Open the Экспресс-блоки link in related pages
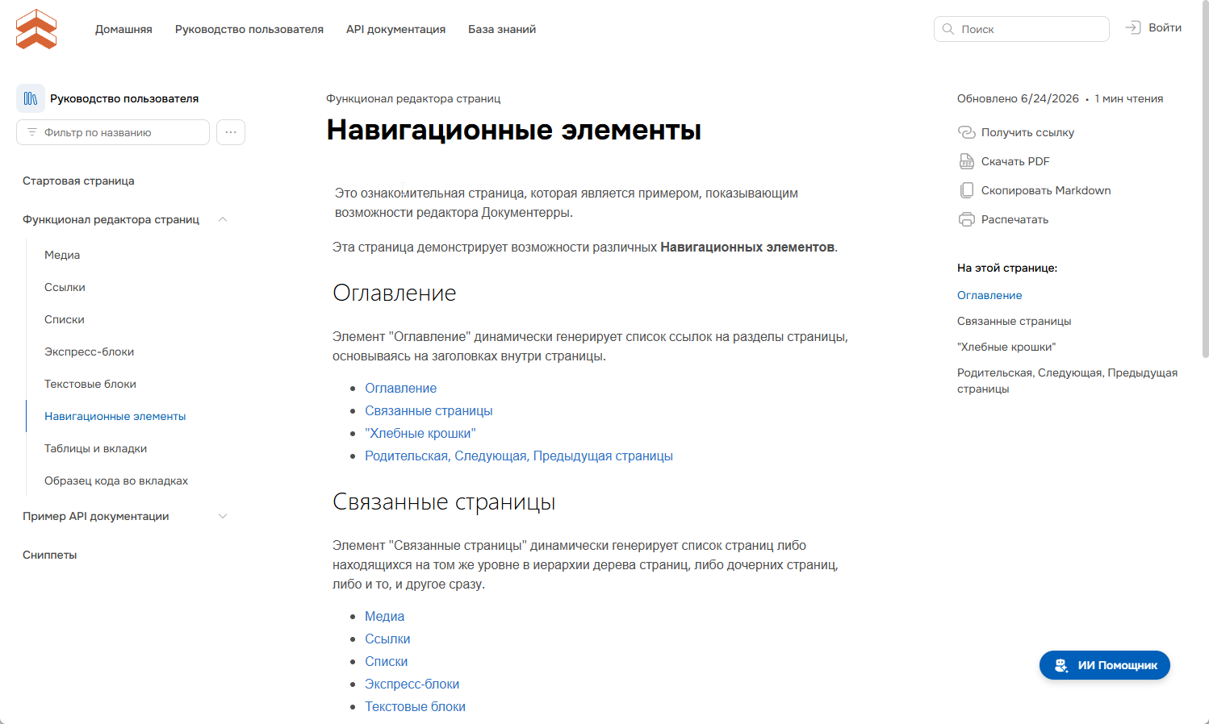This screenshot has height=724, width=1209. click(412, 684)
